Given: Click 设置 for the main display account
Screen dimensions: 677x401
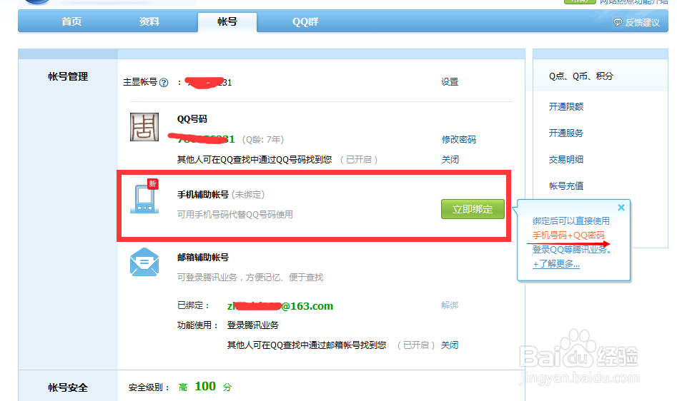Looking at the screenshot, I should tap(450, 82).
